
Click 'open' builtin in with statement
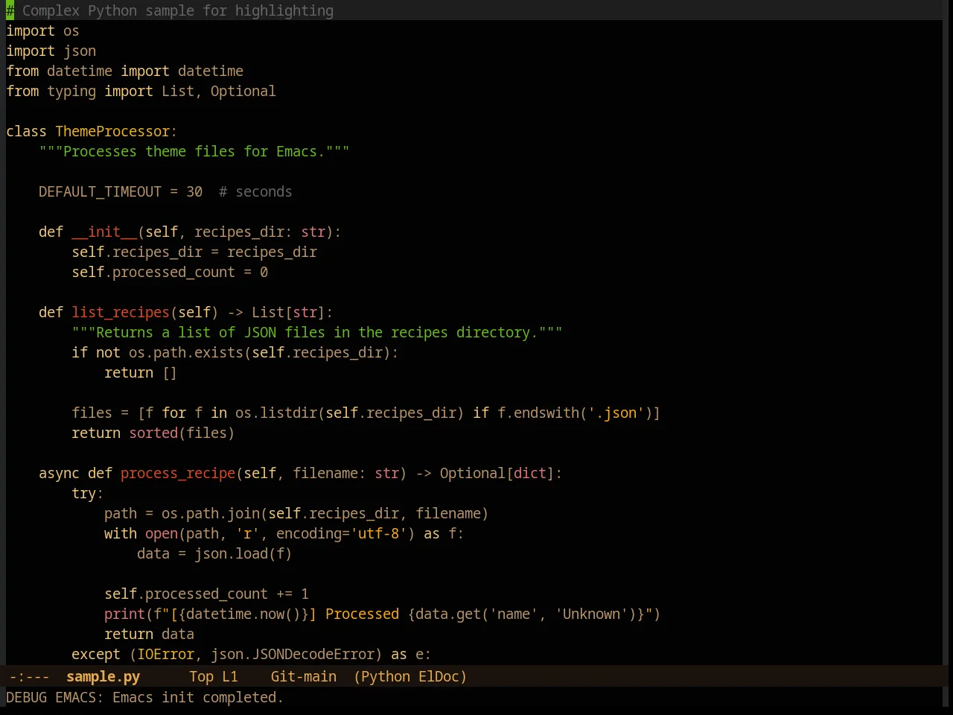pyautogui.click(x=162, y=533)
